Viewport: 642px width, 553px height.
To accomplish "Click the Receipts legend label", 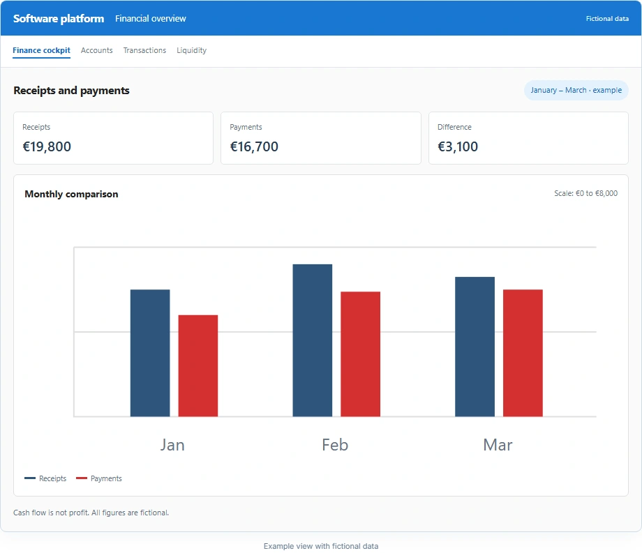I will coord(52,478).
